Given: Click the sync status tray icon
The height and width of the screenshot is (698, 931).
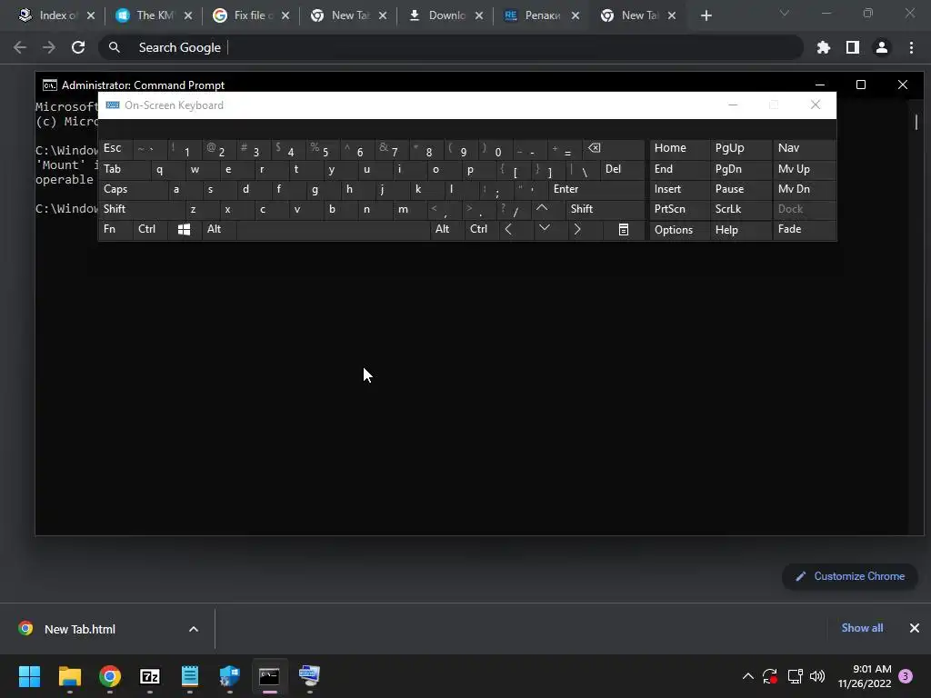Looking at the screenshot, I should click(770, 676).
